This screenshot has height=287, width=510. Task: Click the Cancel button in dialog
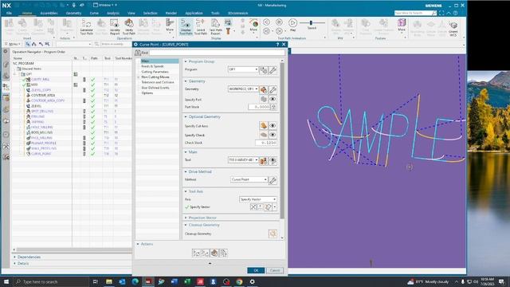point(275,270)
